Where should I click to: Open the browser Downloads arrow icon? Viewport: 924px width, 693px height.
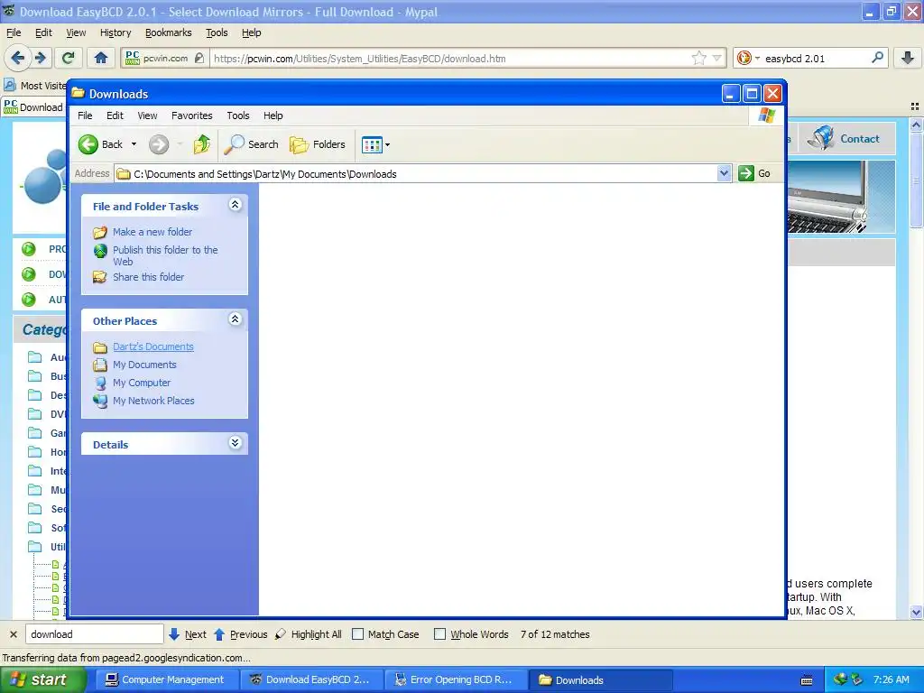[x=908, y=58]
